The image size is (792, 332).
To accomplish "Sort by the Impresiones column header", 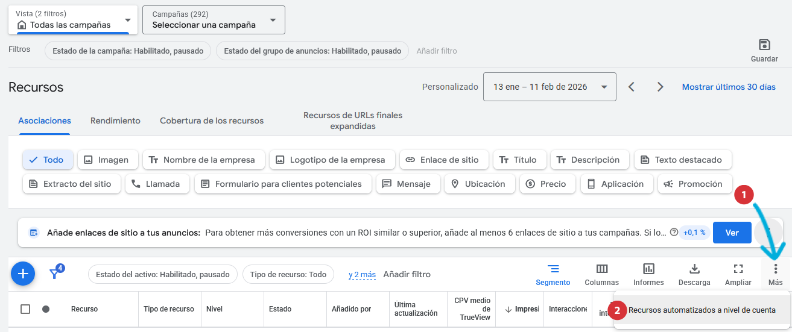I will 521,309.
